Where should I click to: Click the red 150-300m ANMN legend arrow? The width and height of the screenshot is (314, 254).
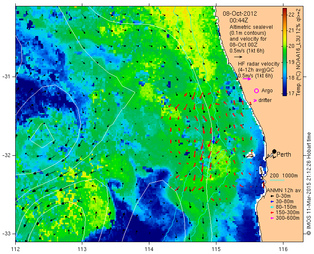(x=272, y=213)
